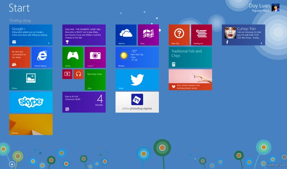Open the small Video tile
The width and height of the screenshot is (287, 169).
[67, 74]
